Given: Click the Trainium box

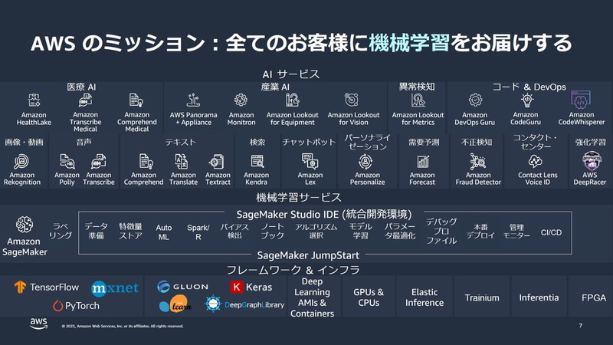Looking at the screenshot, I should click(x=482, y=297).
